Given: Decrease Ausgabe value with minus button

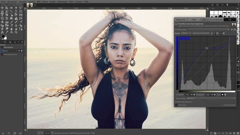Looking at the screenshot, I should (212, 95).
